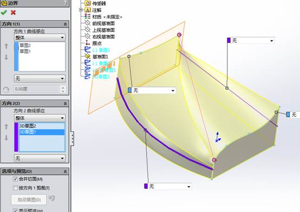Move direction 2 curve up with arrow
This screenshot has height=212, width=300.
coord(6,127)
